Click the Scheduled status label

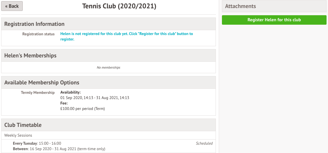pos(204,143)
